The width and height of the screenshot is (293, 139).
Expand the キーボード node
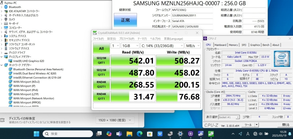tap(2, 23)
